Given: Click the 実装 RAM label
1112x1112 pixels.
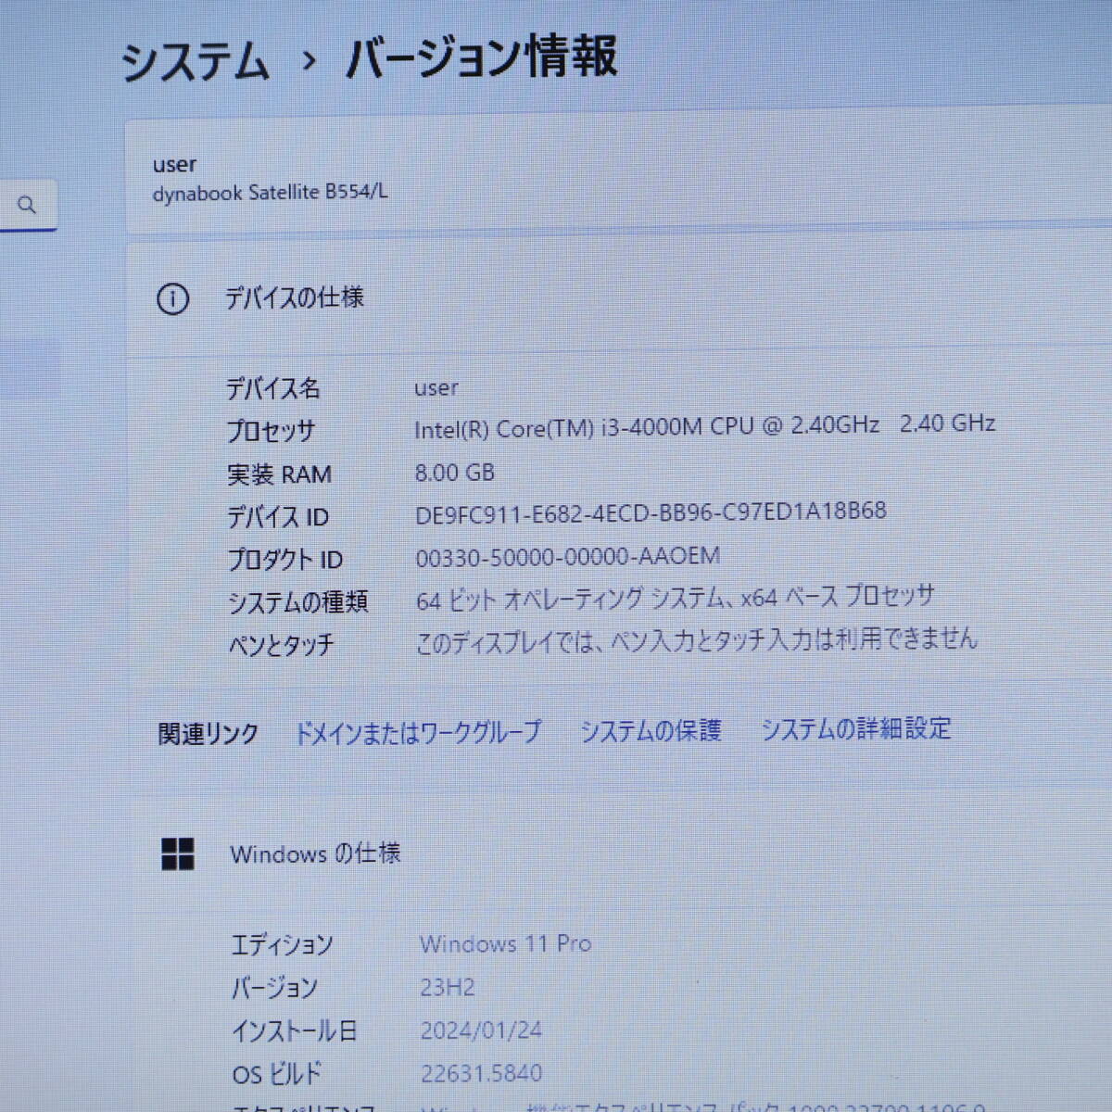Looking at the screenshot, I should [x=280, y=474].
